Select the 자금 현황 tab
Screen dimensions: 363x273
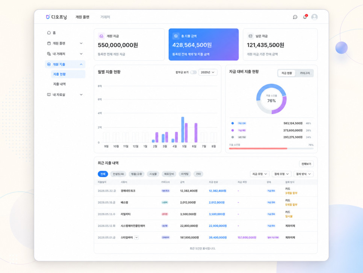tap(287, 73)
